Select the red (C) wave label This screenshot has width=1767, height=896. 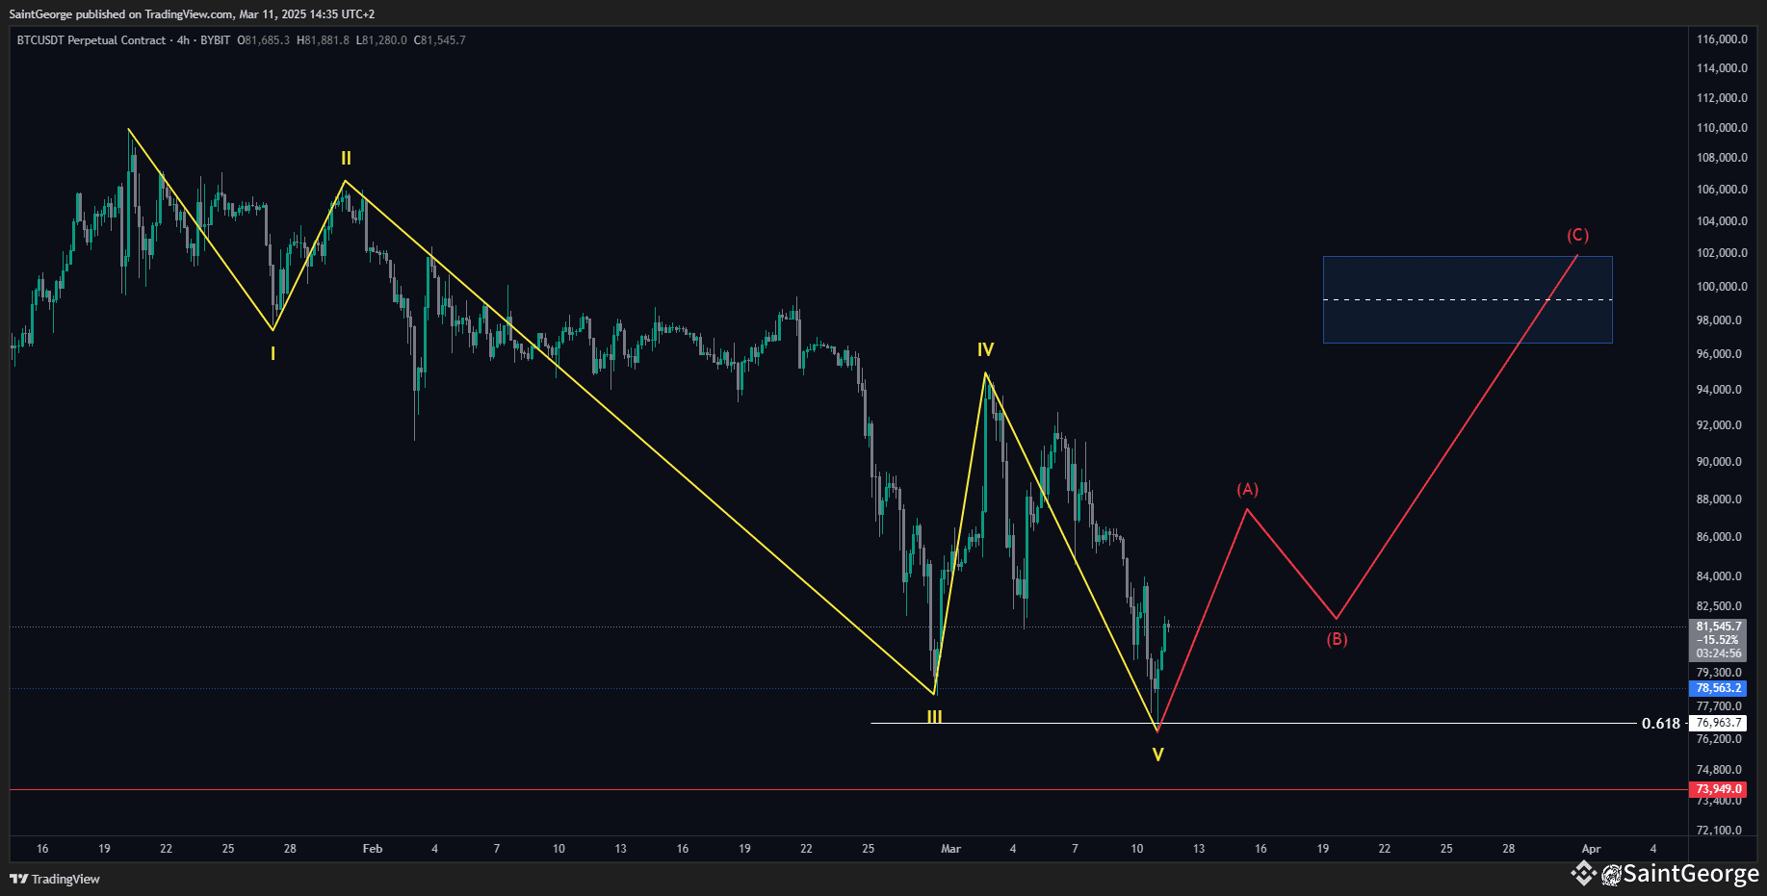1577,236
